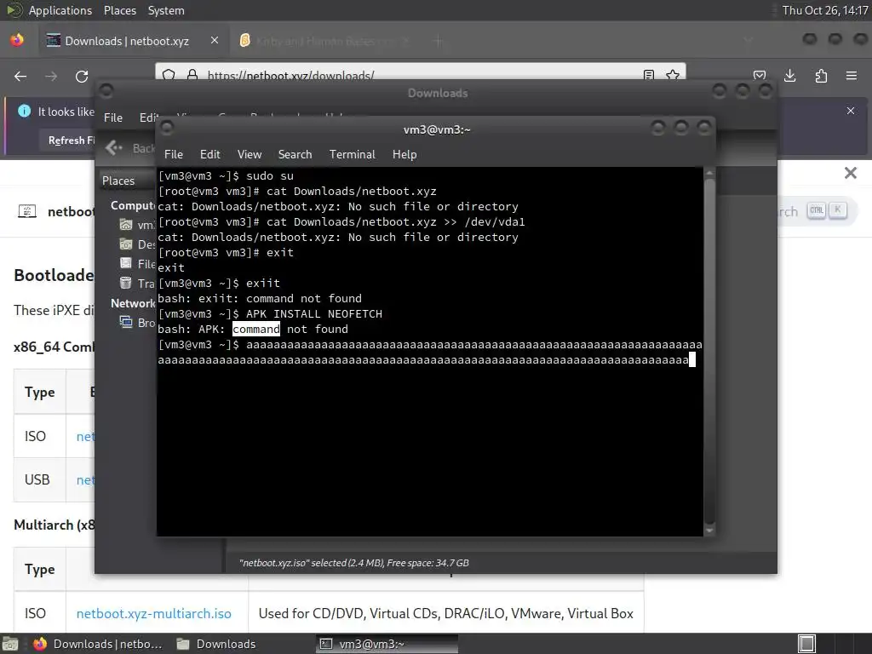Screen dimensions: 872x654
Task: Open Firefox downloads panel icon
Action: click(x=789, y=76)
